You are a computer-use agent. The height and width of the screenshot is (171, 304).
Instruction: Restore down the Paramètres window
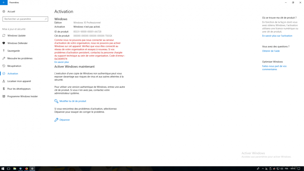(293, 2)
